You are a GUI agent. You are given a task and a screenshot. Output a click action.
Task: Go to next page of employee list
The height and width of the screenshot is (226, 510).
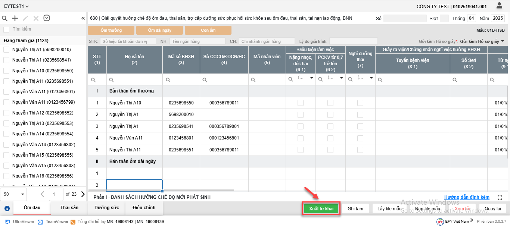83,194
